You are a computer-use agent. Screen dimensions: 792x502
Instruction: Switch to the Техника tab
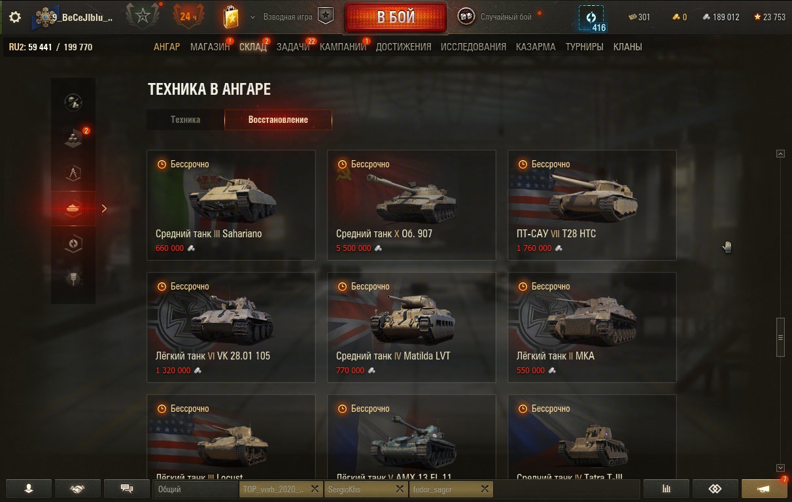[186, 120]
